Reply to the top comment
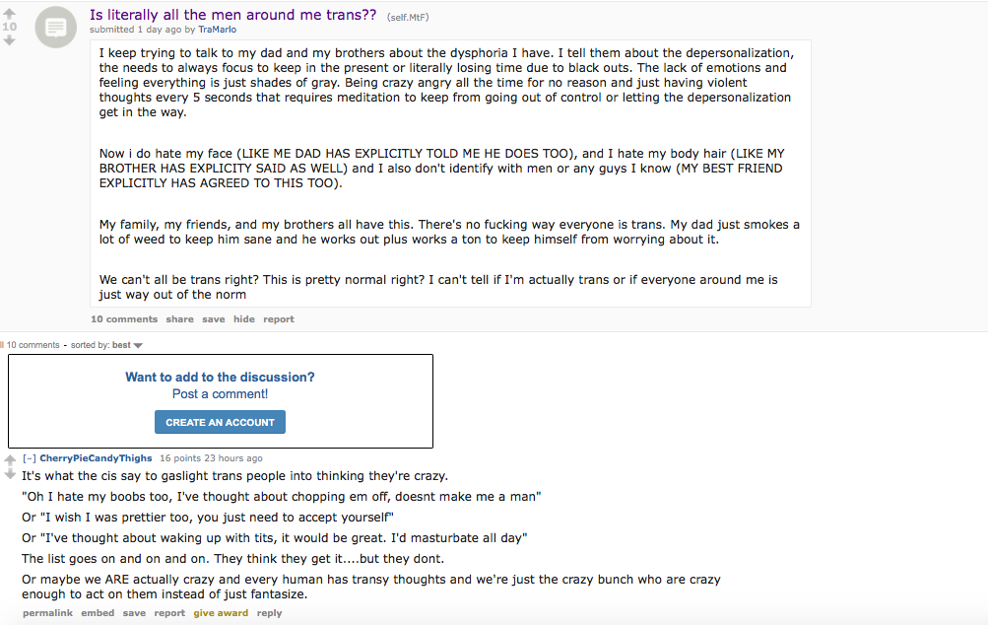The image size is (988, 625). 269,613
